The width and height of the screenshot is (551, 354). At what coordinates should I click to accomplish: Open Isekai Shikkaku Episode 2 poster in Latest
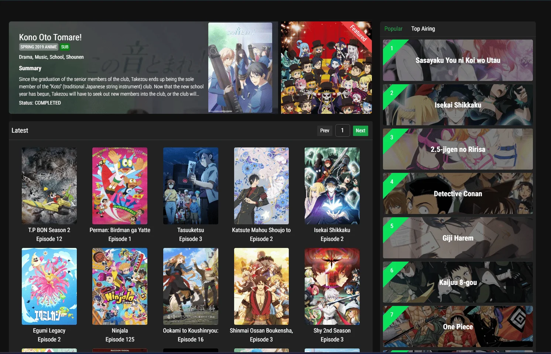[x=332, y=186]
